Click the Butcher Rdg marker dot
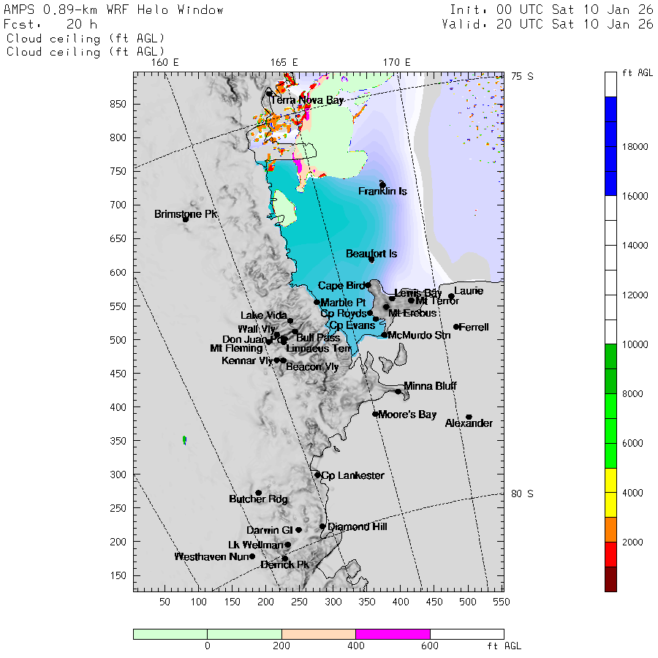The height and width of the screenshot is (658, 658). point(258,493)
